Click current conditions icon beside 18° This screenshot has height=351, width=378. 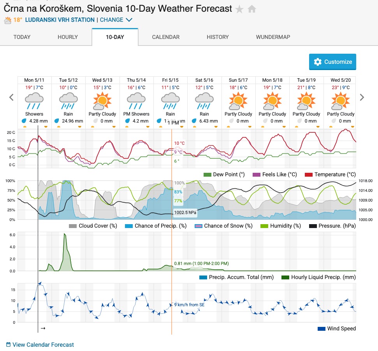tap(8, 20)
